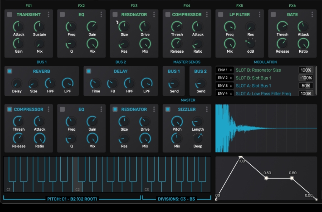Click the envelope peak node at 1.00
Screen dimensions: 322x212
coord(241,157)
